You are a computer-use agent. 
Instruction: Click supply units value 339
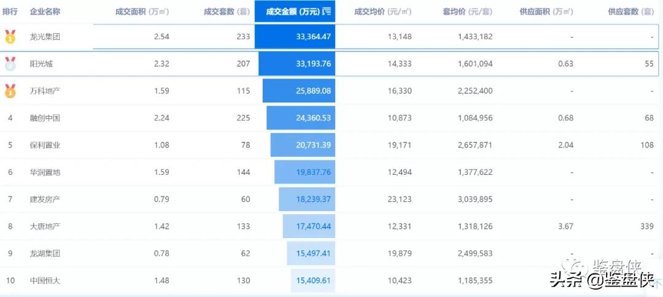[647, 226]
